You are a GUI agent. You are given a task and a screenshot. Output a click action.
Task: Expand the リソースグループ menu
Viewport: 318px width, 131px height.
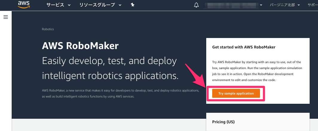tap(100, 5)
